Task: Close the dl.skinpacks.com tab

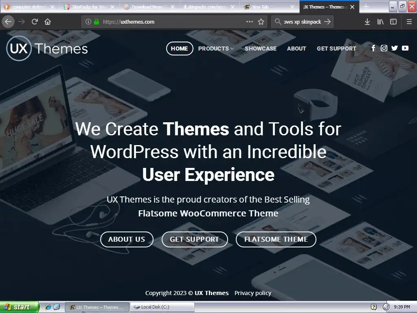Action: 233,7
